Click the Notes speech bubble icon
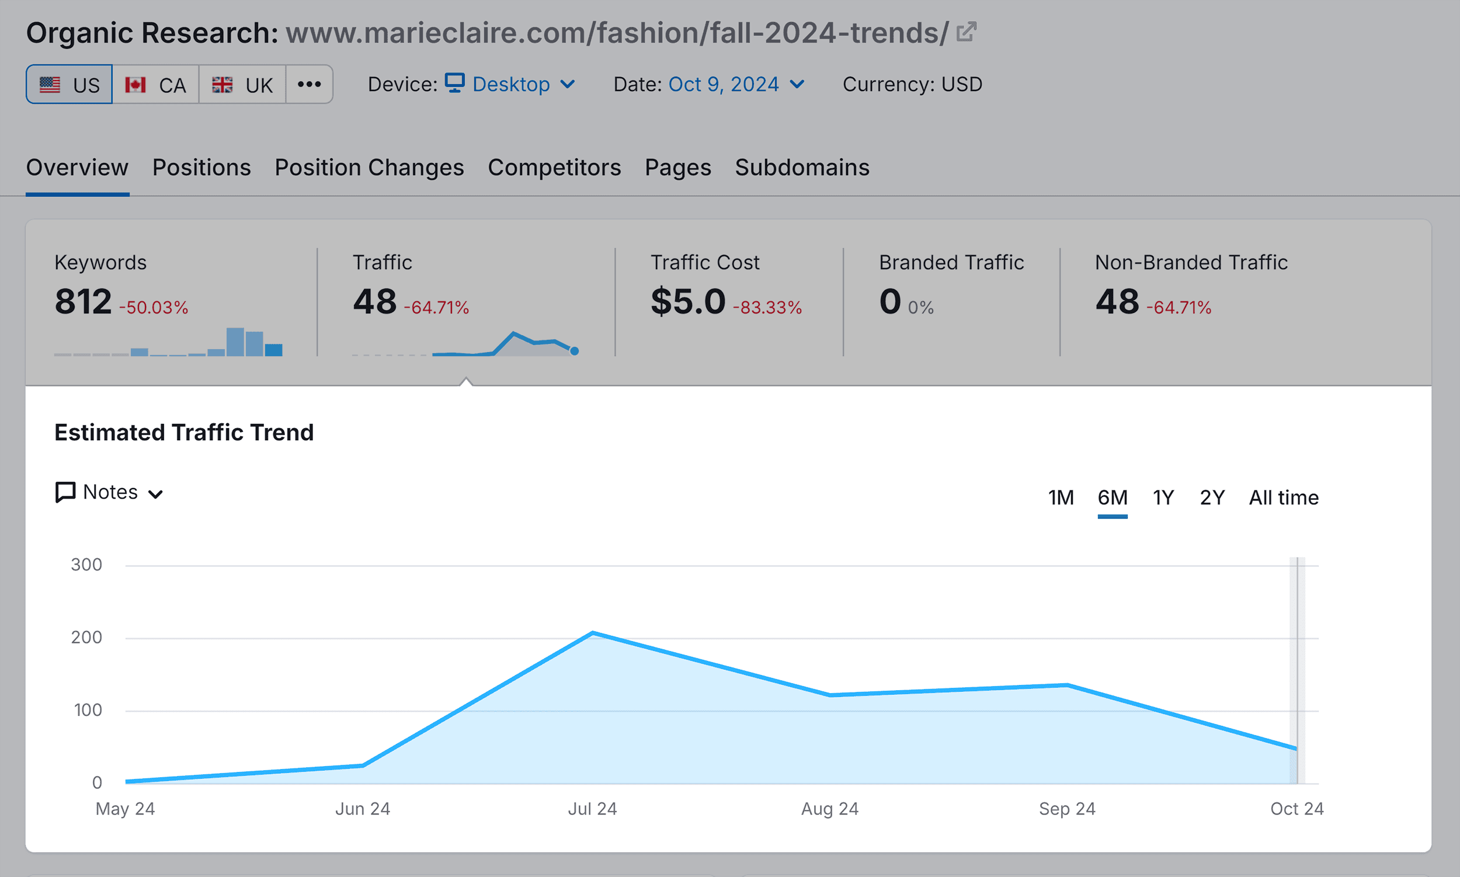Image resolution: width=1460 pixels, height=877 pixels. (65, 492)
